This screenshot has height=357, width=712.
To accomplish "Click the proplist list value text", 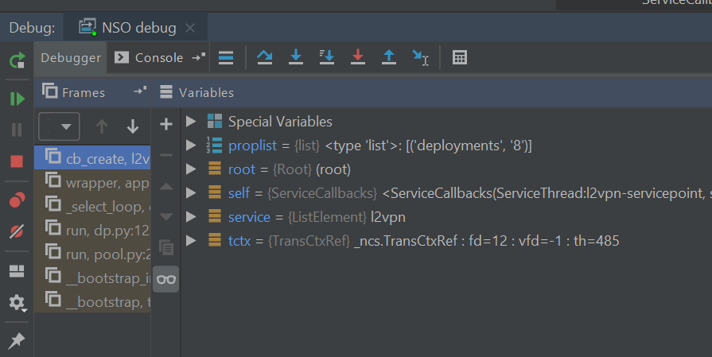I will pos(428,146).
